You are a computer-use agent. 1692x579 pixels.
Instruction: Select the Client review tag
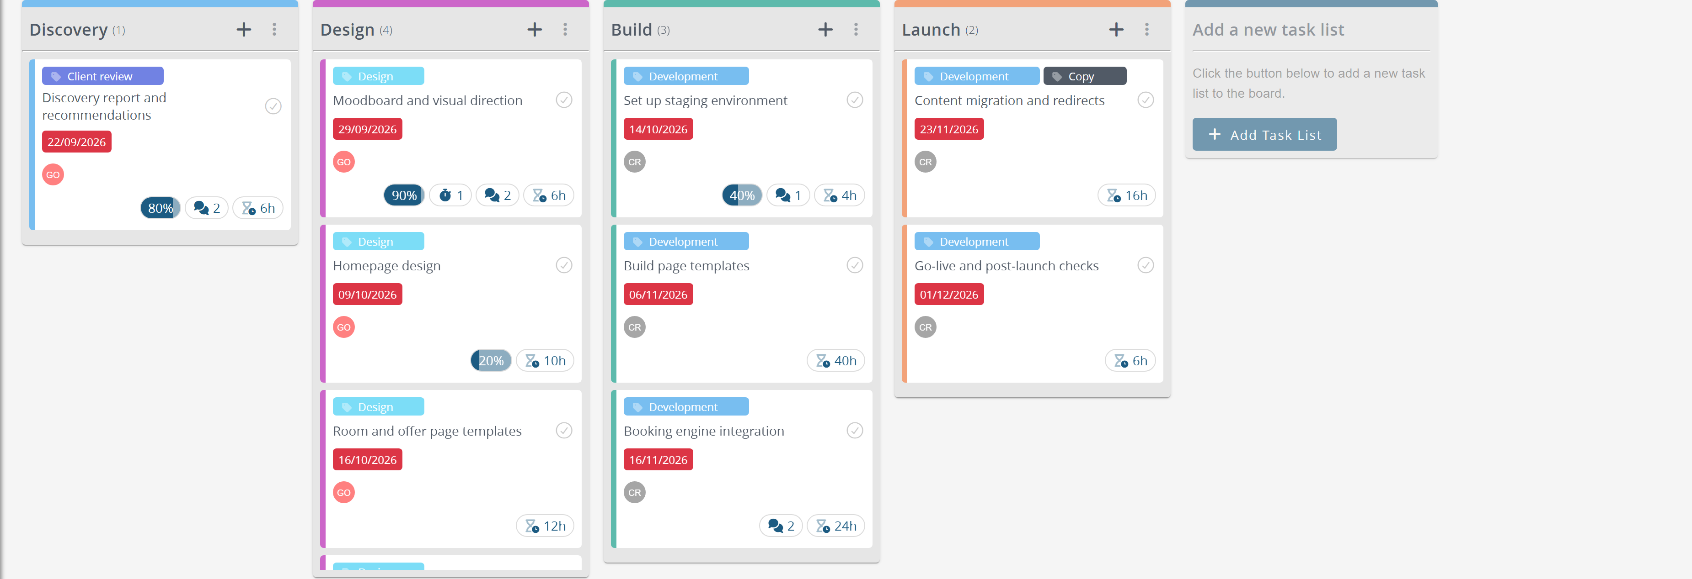click(103, 76)
